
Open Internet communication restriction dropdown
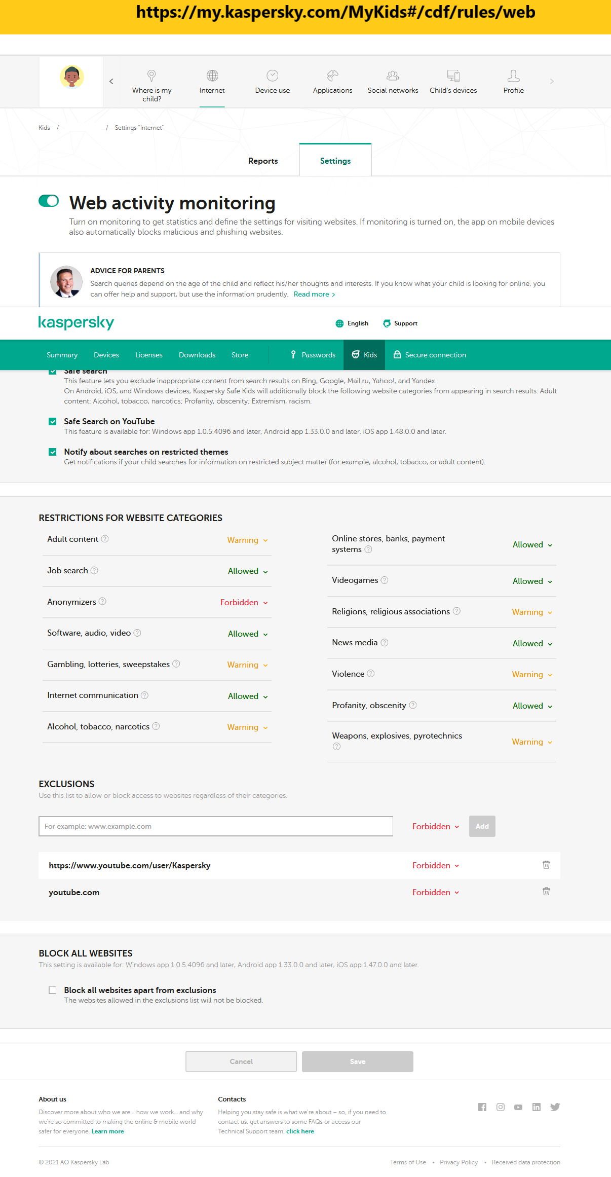click(x=248, y=696)
